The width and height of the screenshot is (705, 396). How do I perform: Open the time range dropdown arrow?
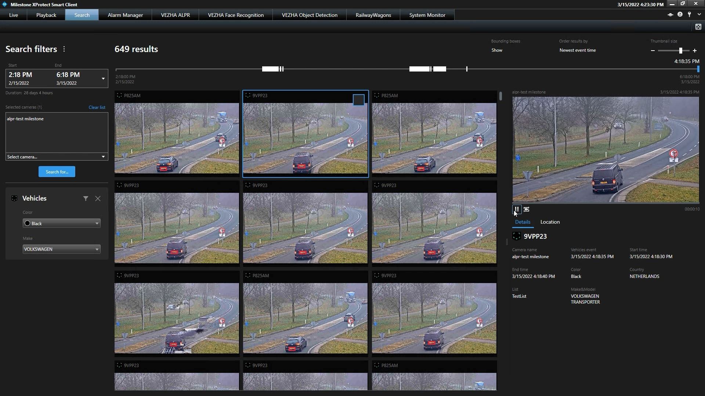[103, 78]
